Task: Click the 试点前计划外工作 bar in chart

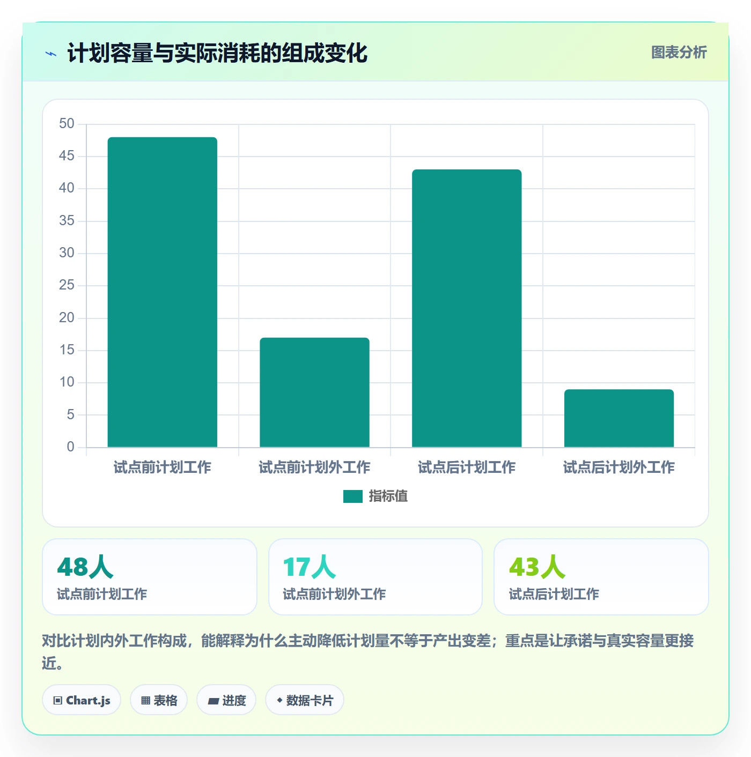Action: pos(315,392)
